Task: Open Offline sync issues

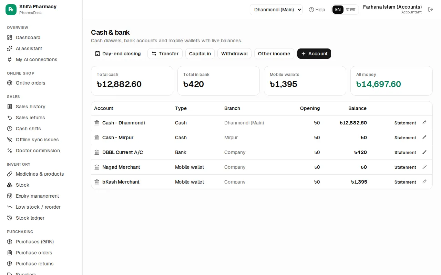Action: click(41, 140)
